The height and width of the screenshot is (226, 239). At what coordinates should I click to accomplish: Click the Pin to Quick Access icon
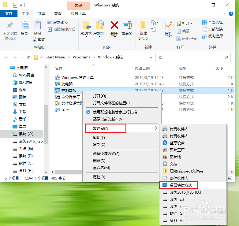[10, 25]
